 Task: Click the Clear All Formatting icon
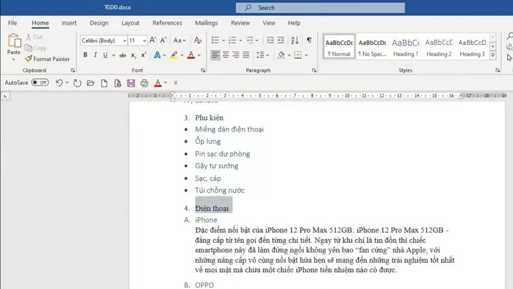point(198,40)
